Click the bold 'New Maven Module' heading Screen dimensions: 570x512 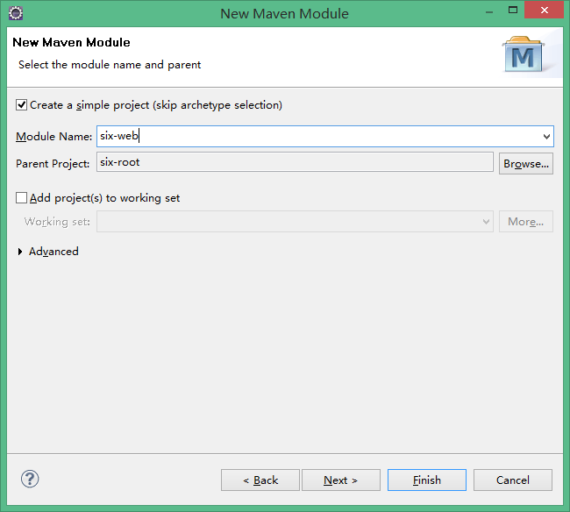[71, 42]
